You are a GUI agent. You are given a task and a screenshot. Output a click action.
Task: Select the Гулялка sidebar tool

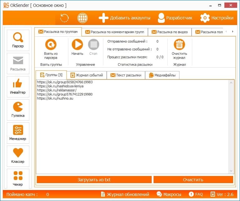18,110
